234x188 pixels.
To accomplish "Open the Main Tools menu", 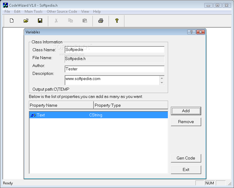I will click(x=33, y=12).
